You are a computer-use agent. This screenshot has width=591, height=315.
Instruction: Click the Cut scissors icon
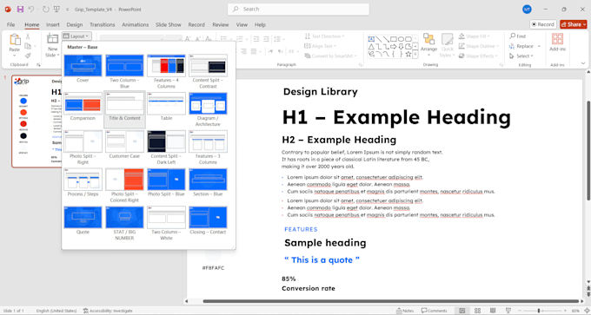tap(28, 36)
